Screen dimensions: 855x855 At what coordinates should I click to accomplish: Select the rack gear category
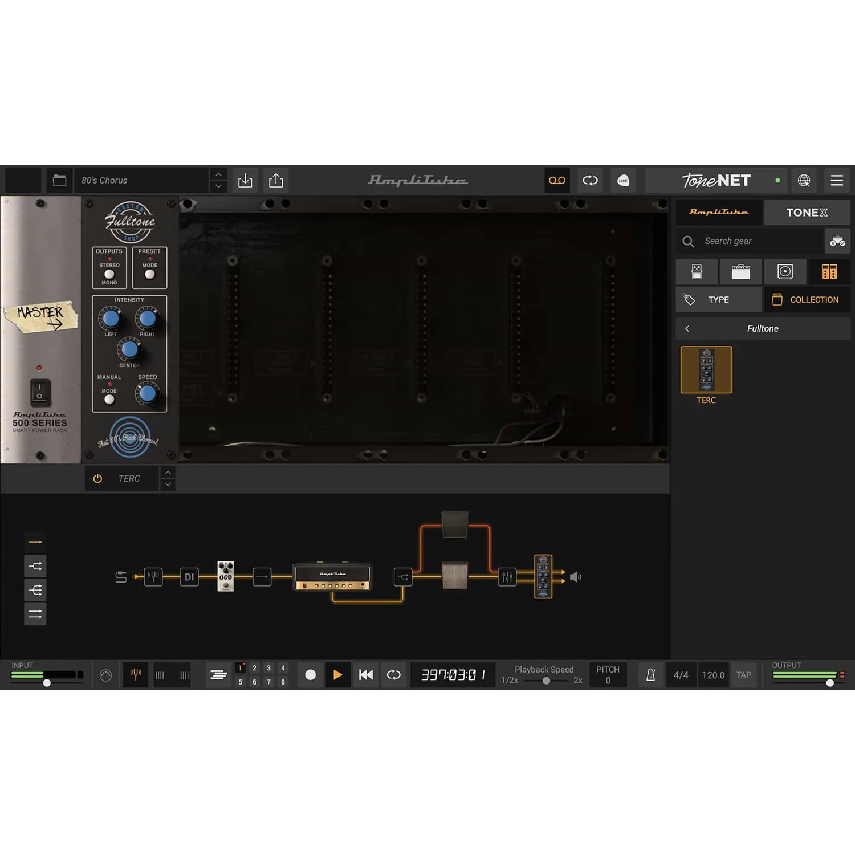click(829, 271)
